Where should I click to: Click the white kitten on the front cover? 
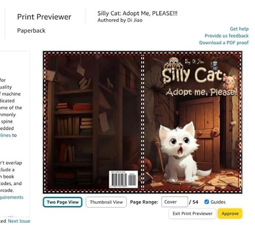(x=182, y=152)
